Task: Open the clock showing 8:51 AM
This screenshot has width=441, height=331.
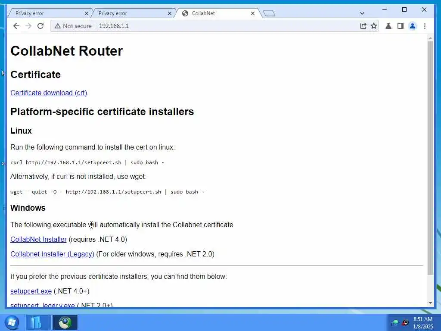Action: coord(423,322)
